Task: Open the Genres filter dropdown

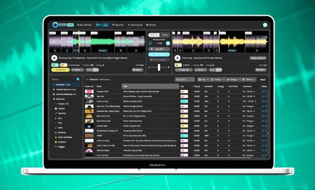Action: point(249,79)
